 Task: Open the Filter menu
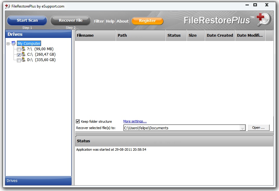point(99,21)
